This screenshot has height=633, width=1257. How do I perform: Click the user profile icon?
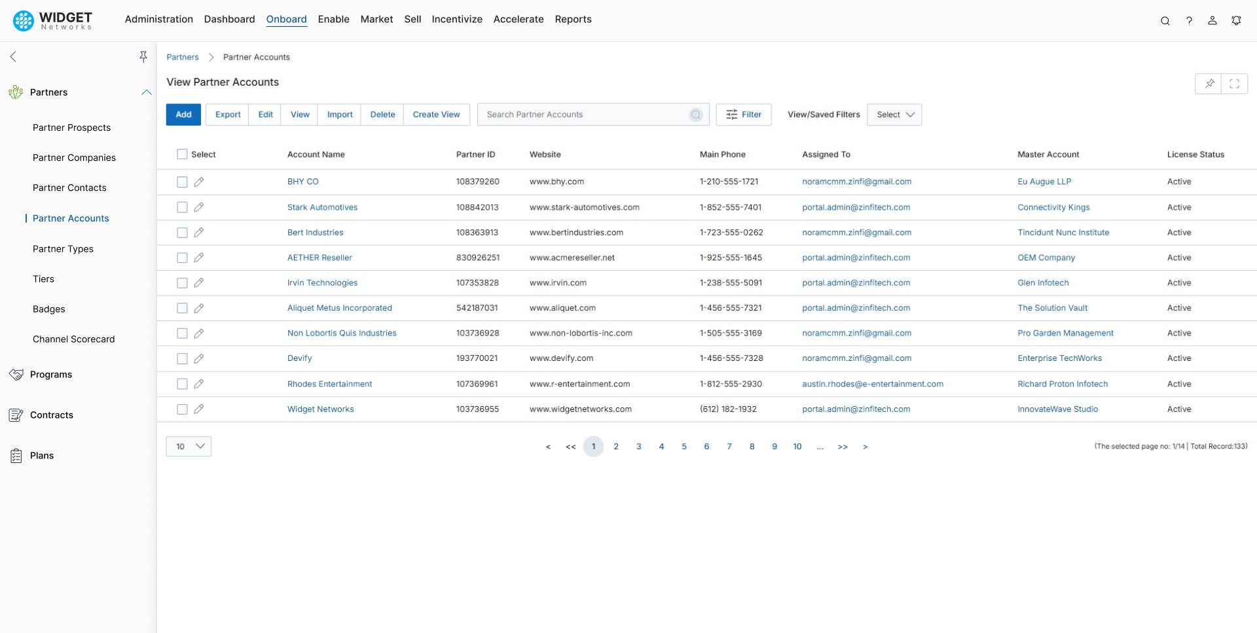(x=1212, y=20)
